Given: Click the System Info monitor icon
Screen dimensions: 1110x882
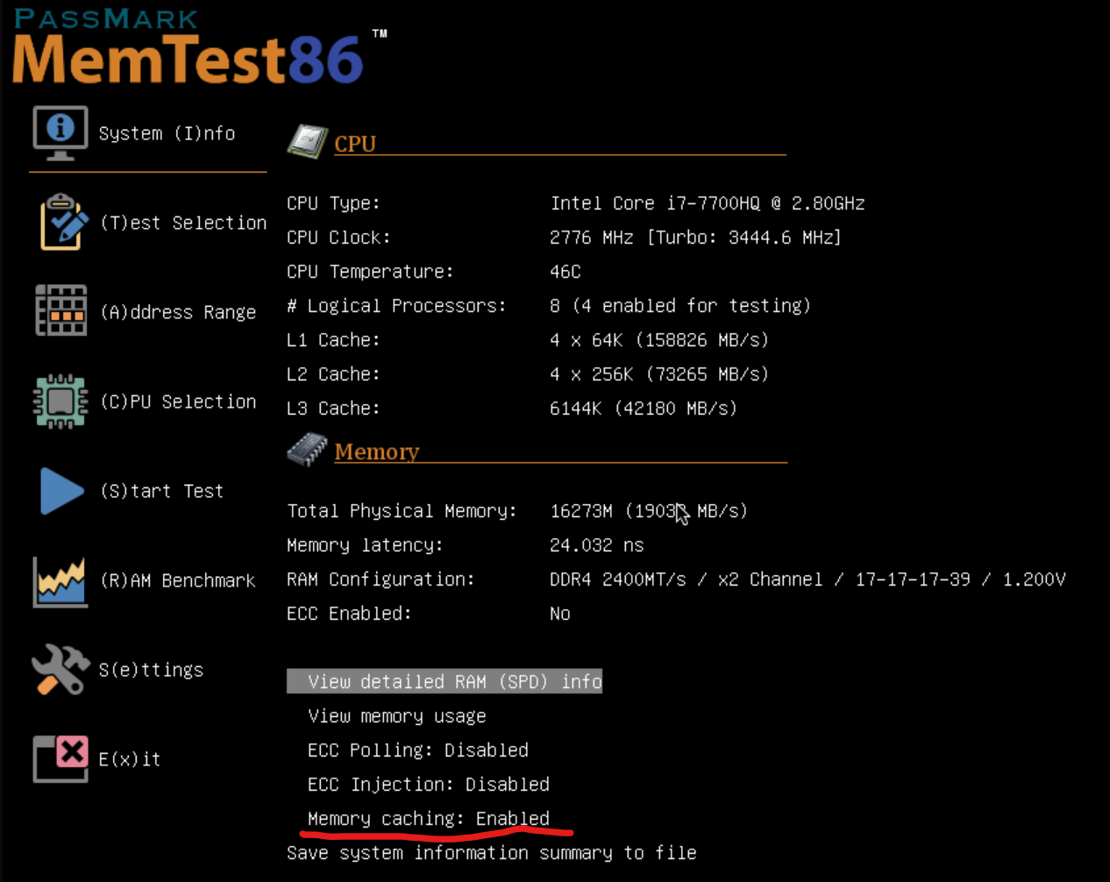Looking at the screenshot, I should tap(60, 133).
